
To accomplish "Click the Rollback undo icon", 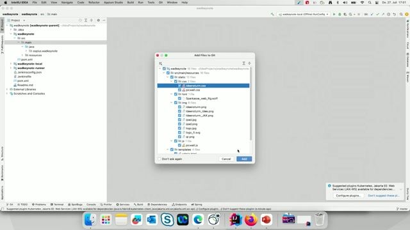I will click(x=394, y=14).
